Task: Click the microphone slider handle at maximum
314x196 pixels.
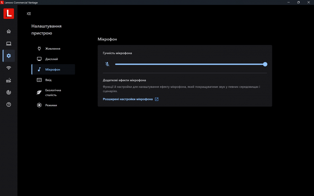Action: tap(265, 64)
